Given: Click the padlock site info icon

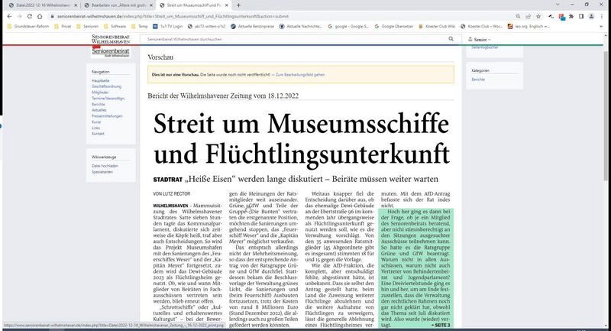Looking at the screenshot, I should 52,16.
